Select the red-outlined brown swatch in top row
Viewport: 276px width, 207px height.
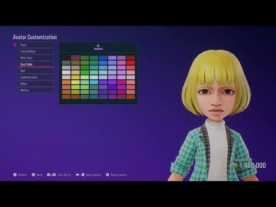click(x=75, y=57)
